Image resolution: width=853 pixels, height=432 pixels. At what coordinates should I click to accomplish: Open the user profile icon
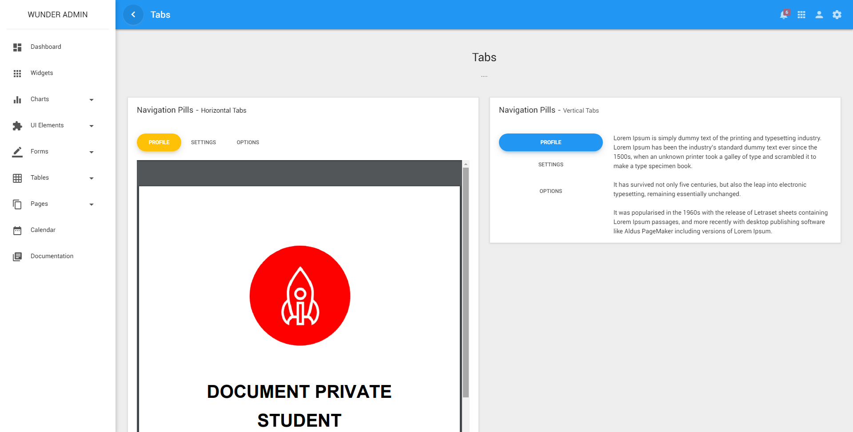click(819, 15)
